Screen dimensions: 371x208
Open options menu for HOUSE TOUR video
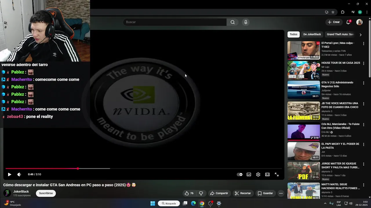pyautogui.click(x=363, y=63)
